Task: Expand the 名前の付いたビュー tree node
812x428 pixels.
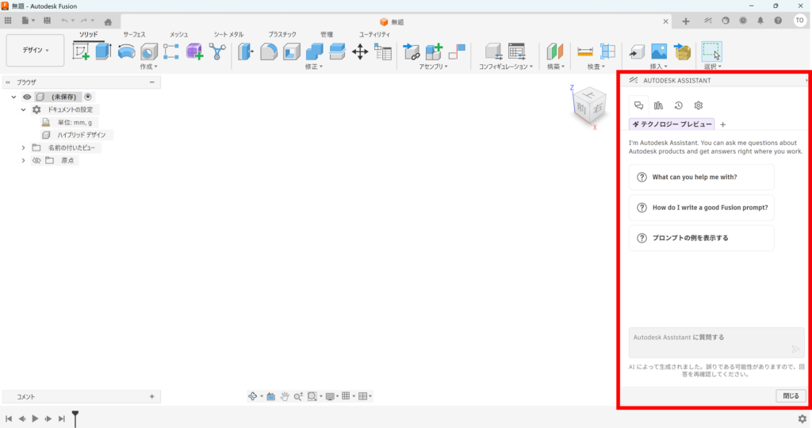Action: click(x=23, y=147)
